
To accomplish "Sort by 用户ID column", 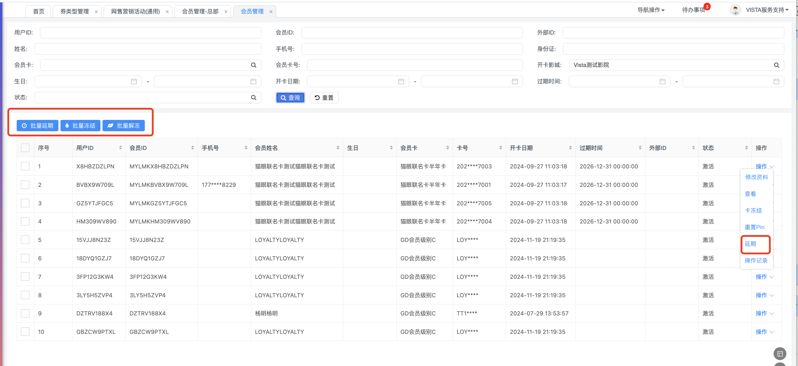I will (x=120, y=148).
